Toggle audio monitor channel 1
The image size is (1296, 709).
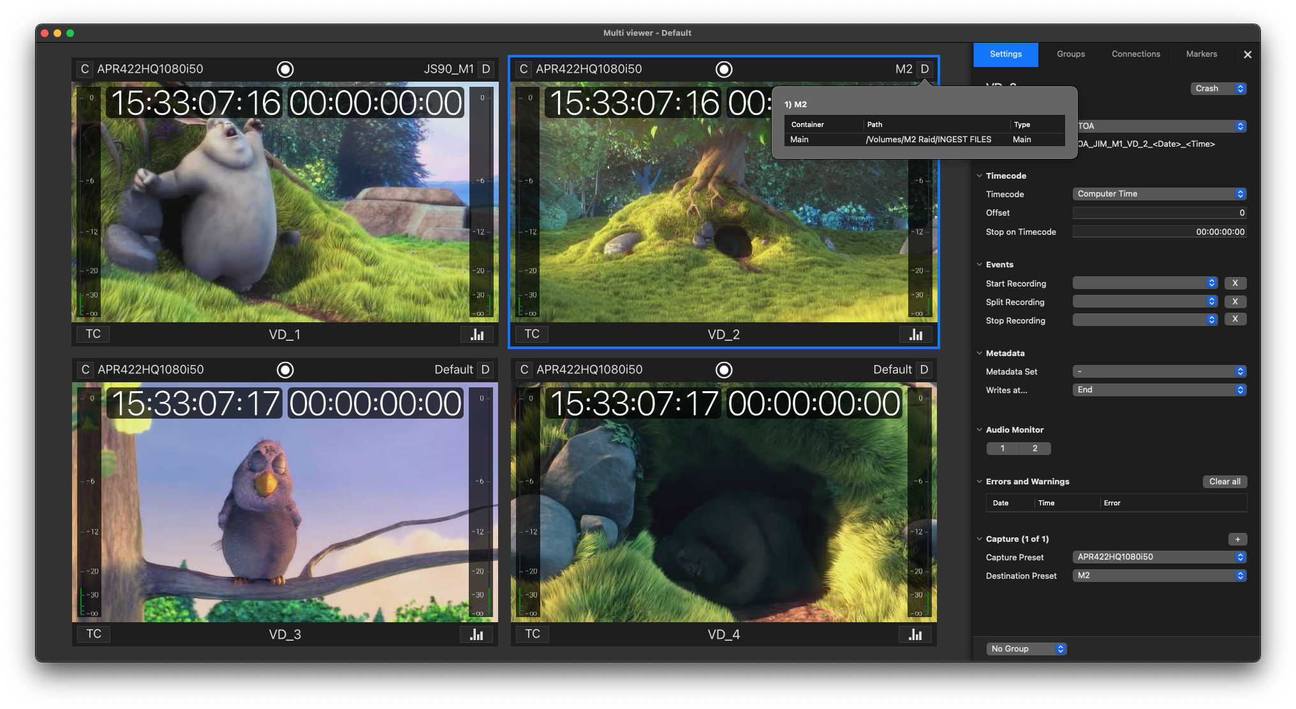point(1003,449)
